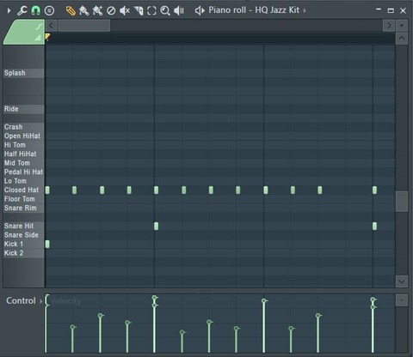Viewport: 413px width, 357px height.
Task: Preview the Snare Side key
Action: 24,235
